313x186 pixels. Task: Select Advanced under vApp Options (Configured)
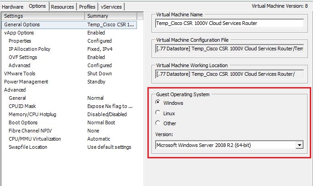(x=69, y=65)
